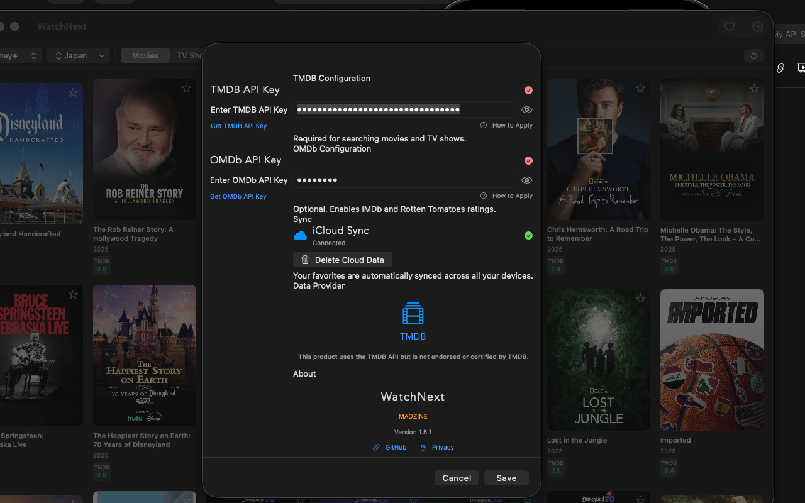Click the trash icon in Delete Cloud Data
Image resolution: width=805 pixels, height=503 pixels.
[305, 260]
